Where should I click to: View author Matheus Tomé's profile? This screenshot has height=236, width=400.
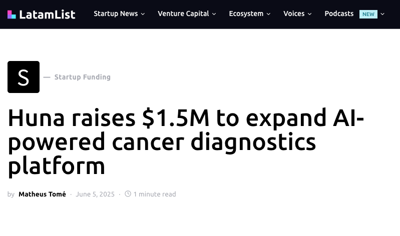coord(42,194)
